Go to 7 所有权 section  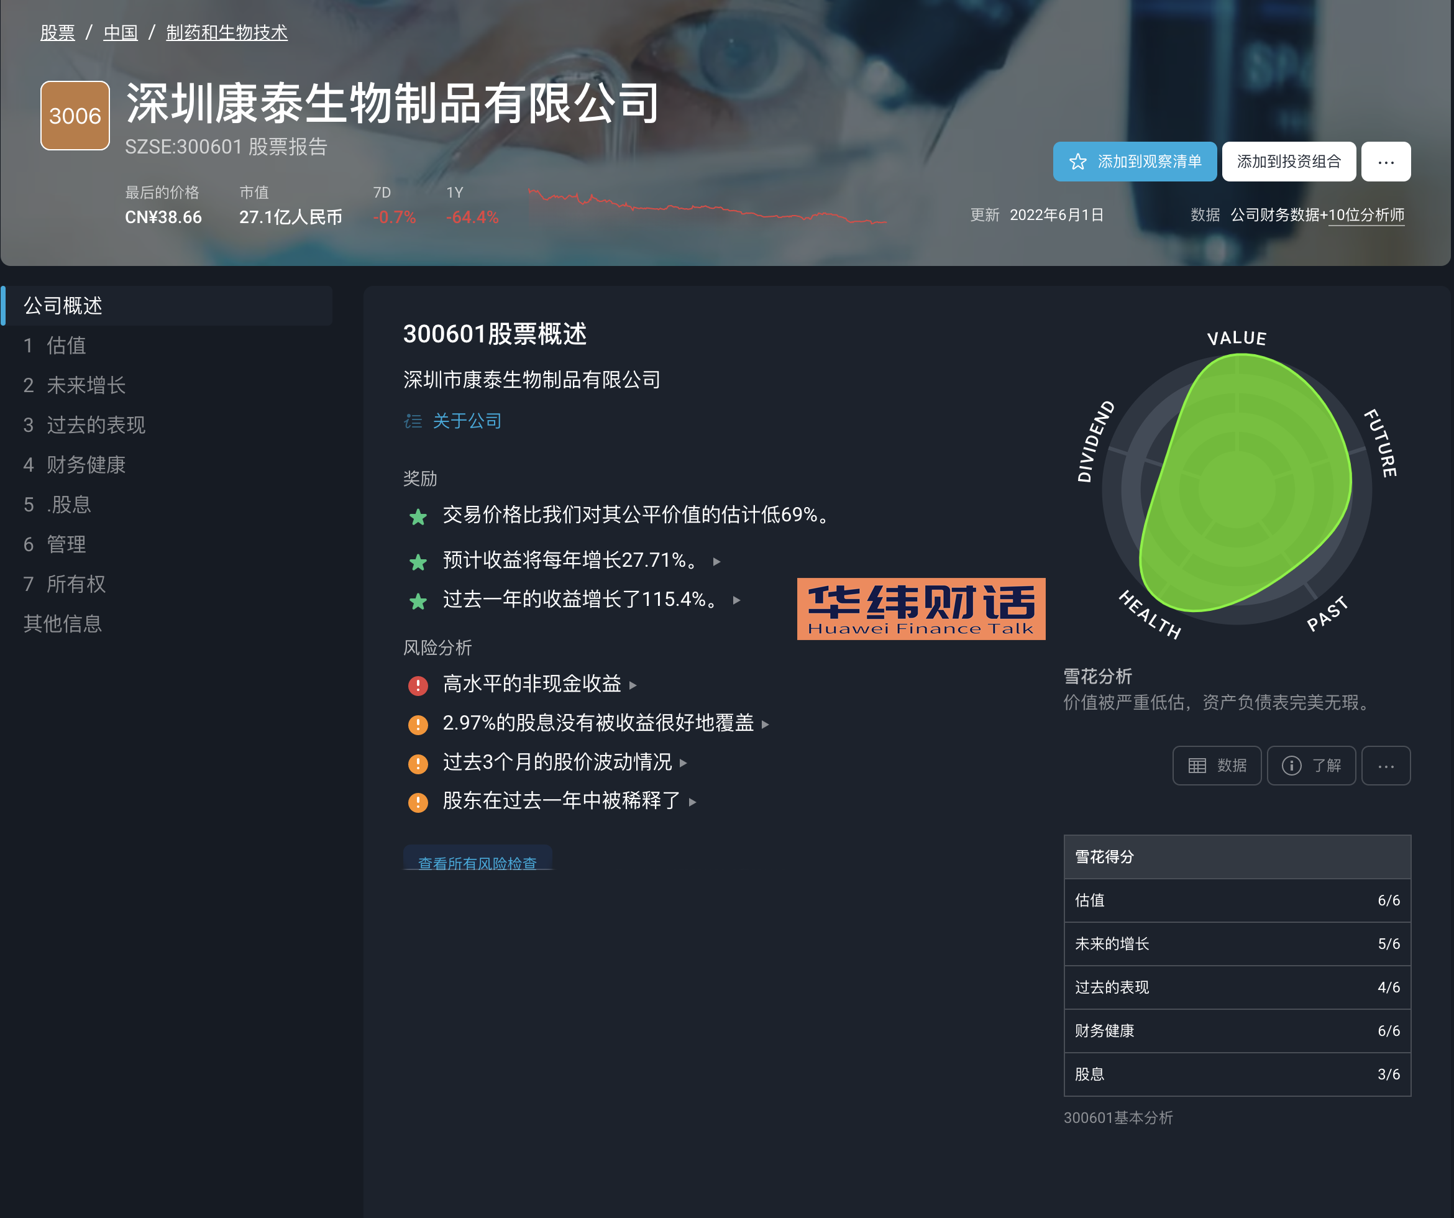pyautogui.click(x=166, y=584)
